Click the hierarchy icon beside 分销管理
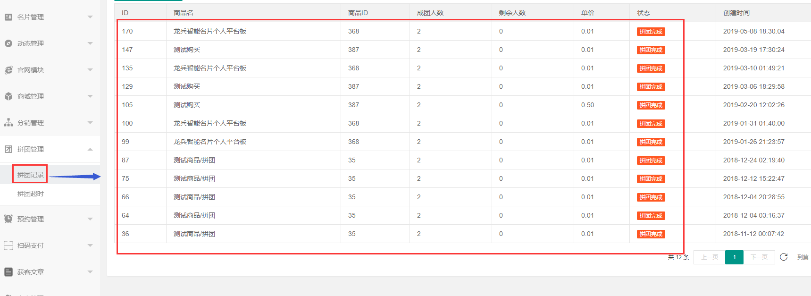The width and height of the screenshot is (811, 296). click(x=8, y=123)
